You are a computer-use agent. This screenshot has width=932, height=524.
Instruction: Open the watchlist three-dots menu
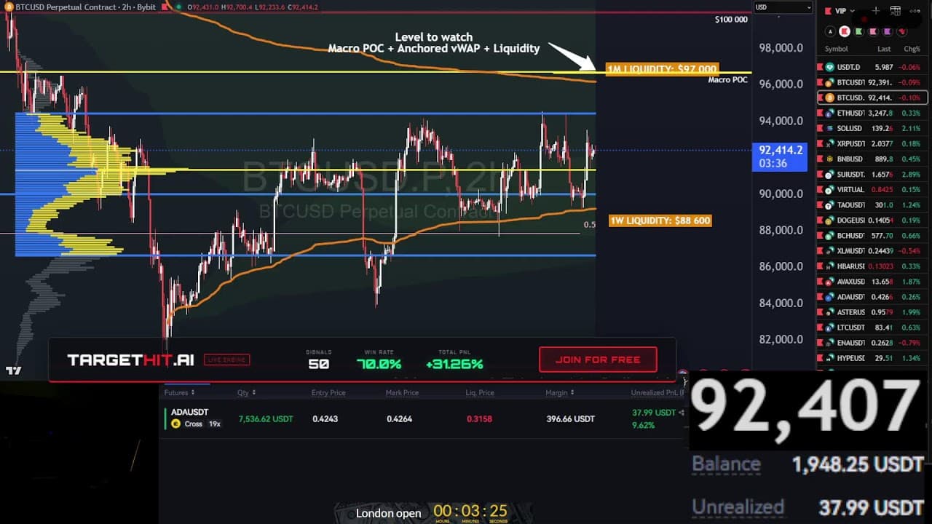click(915, 11)
